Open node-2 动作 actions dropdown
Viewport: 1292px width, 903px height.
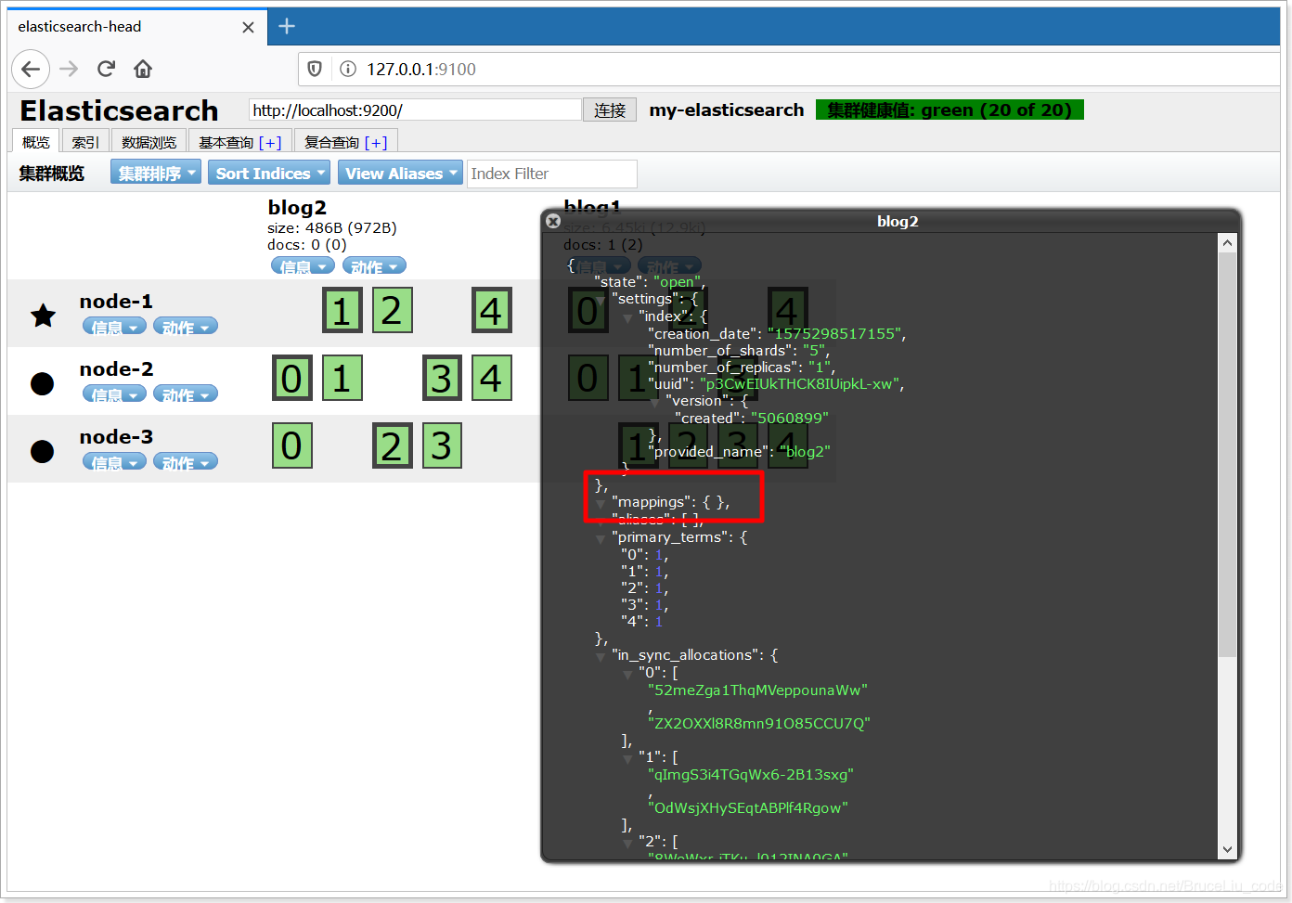pyautogui.click(x=186, y=394)
